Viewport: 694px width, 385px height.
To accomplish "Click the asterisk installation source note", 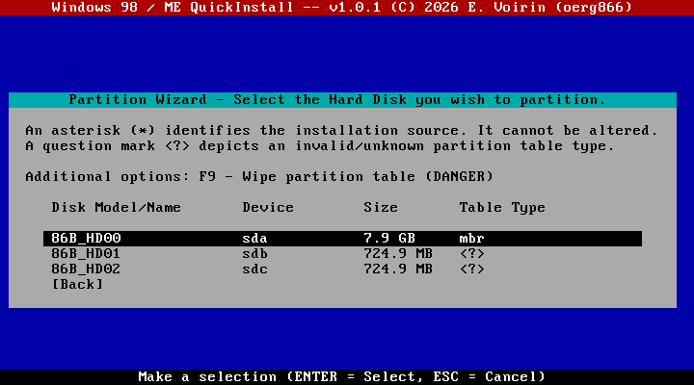I will point(341,130).
